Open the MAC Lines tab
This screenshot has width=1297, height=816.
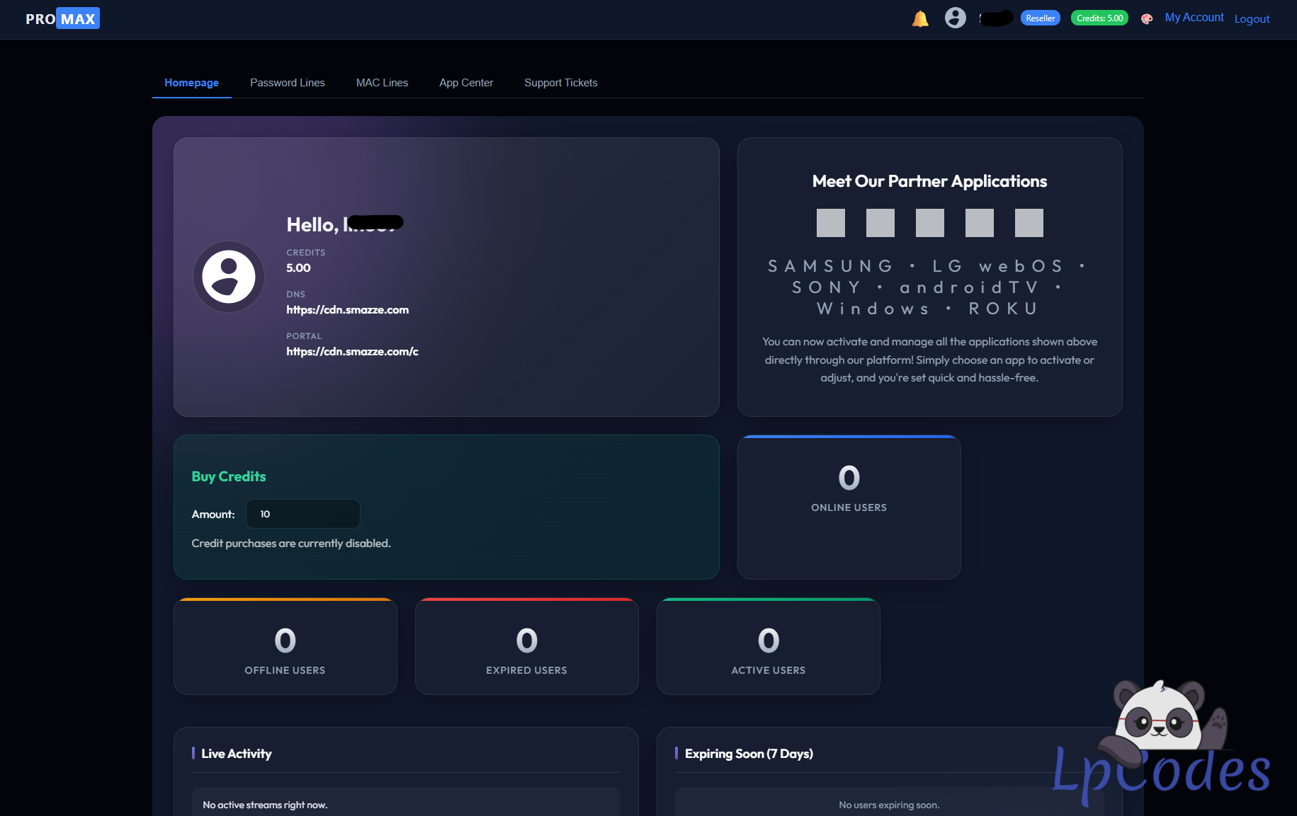(382, 83)
